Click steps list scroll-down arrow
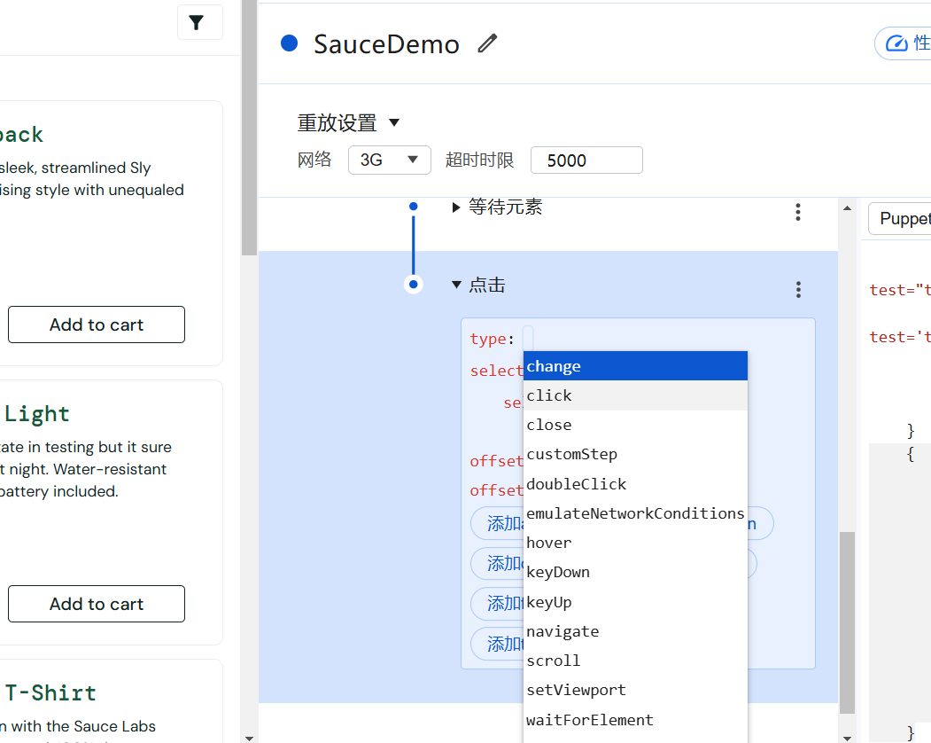931x743 pixels. click(x=847, y=738)
